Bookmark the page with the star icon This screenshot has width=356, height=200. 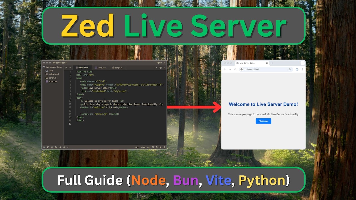pos(290,69)
